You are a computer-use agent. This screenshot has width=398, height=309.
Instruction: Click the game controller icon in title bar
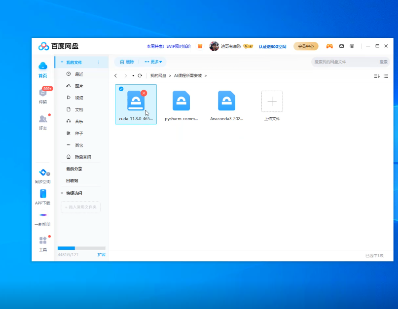(x=329, y=46)
